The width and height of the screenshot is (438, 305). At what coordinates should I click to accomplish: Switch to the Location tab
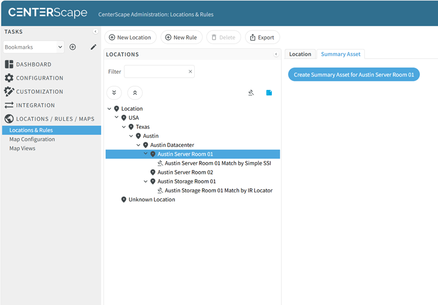(300, 54)
